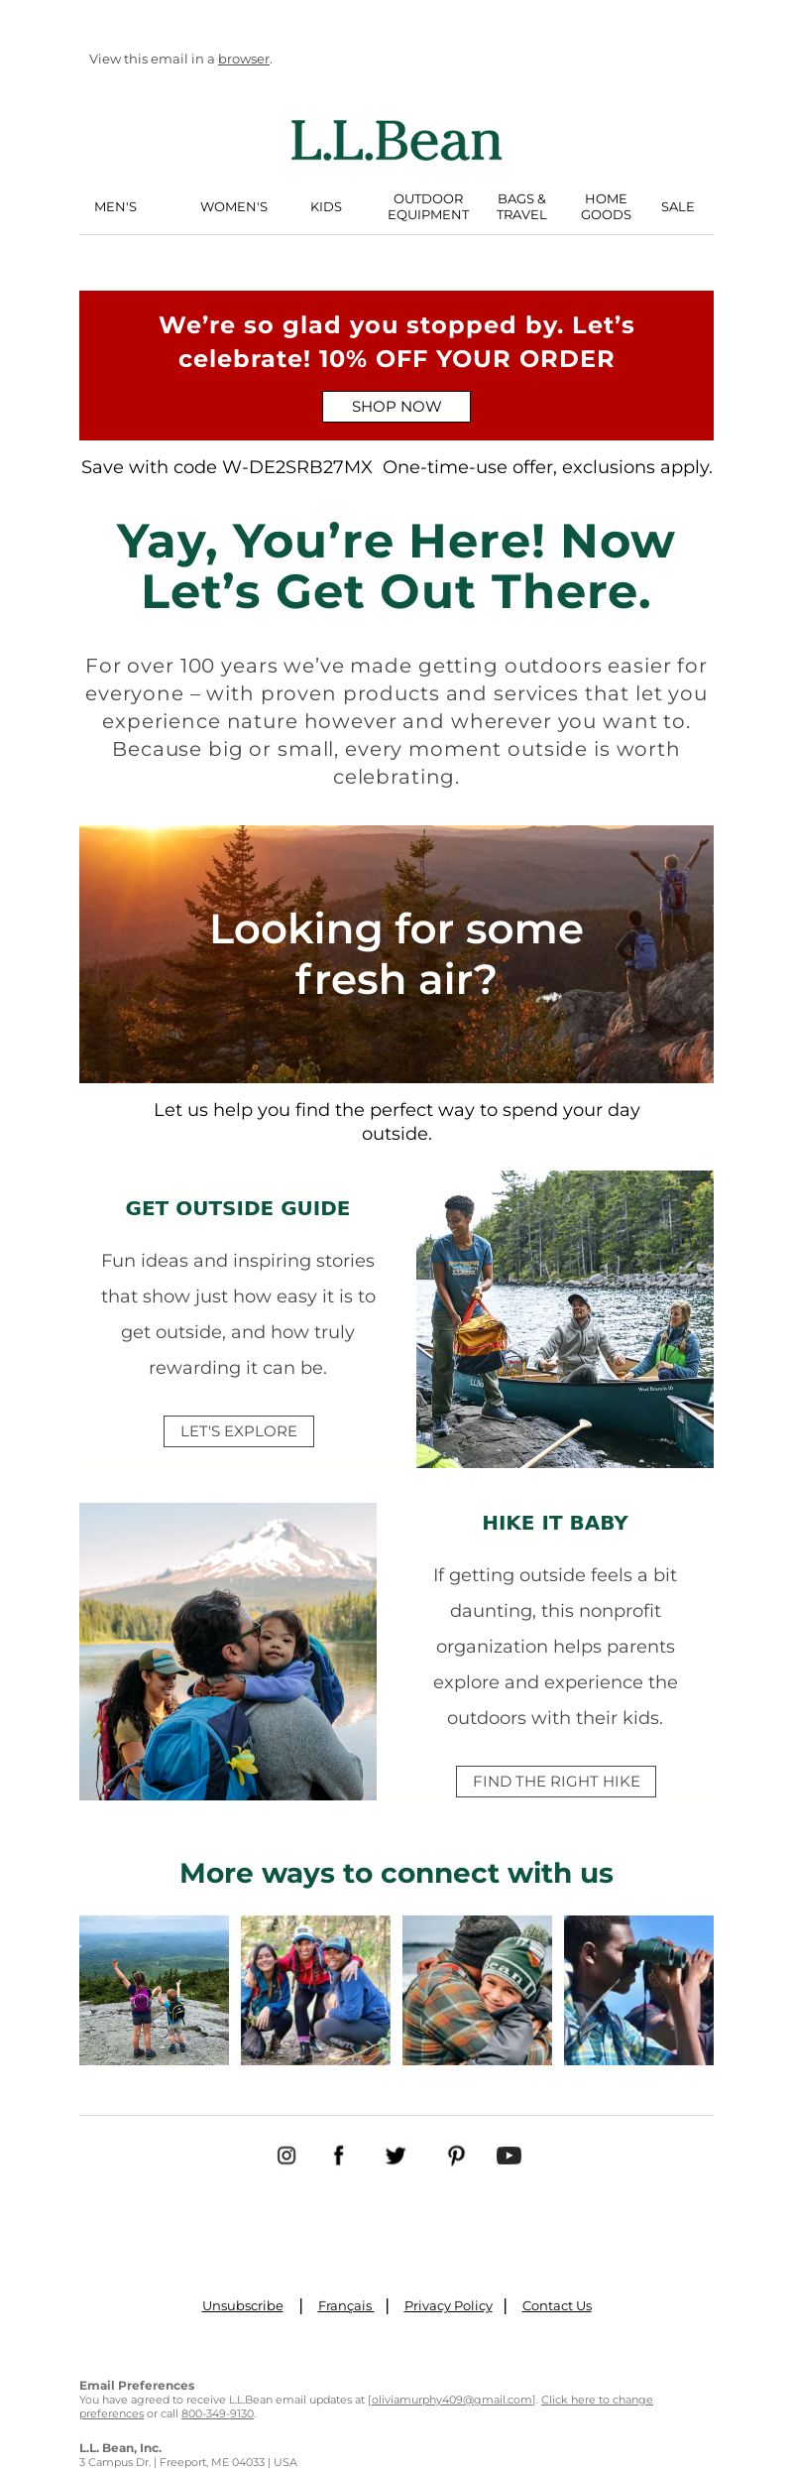Click the Find the Right Hike button

(556, 1782)
